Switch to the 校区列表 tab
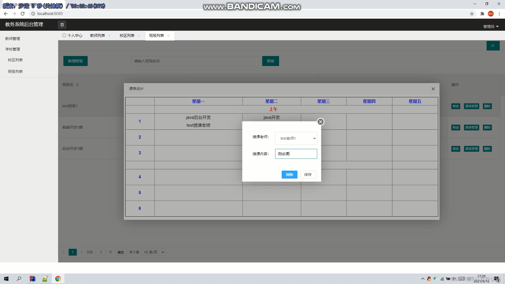The width and height of the screenshot is (505, 284). click(x=127, y=36)
